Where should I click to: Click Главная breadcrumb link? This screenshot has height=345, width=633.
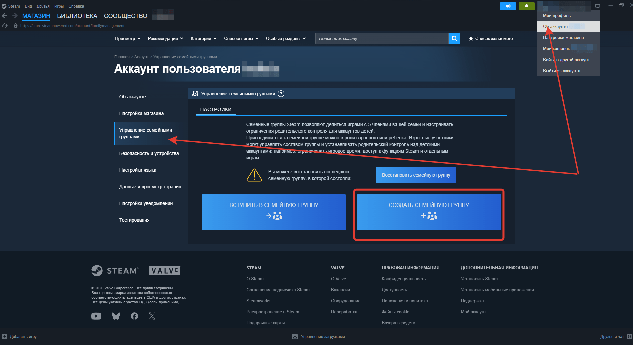coord(122,57)
